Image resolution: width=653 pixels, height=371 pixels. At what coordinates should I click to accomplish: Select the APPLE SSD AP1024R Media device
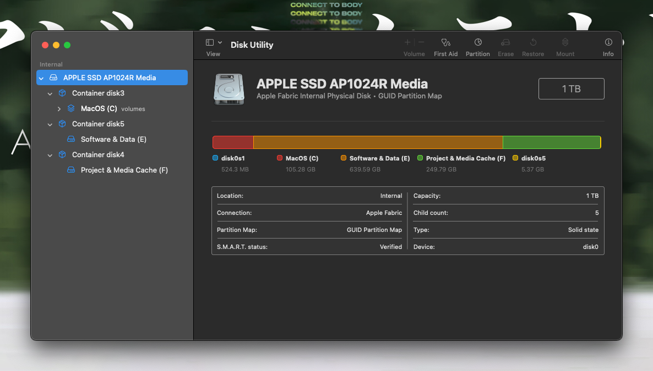pyautogui.click(x=110, y=77)
